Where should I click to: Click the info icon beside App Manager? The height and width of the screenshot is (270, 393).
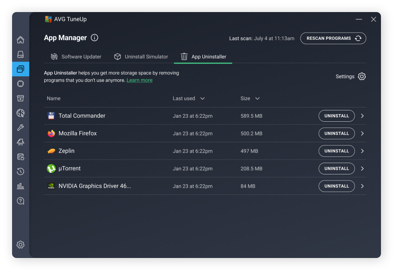[x=95, y=38]
